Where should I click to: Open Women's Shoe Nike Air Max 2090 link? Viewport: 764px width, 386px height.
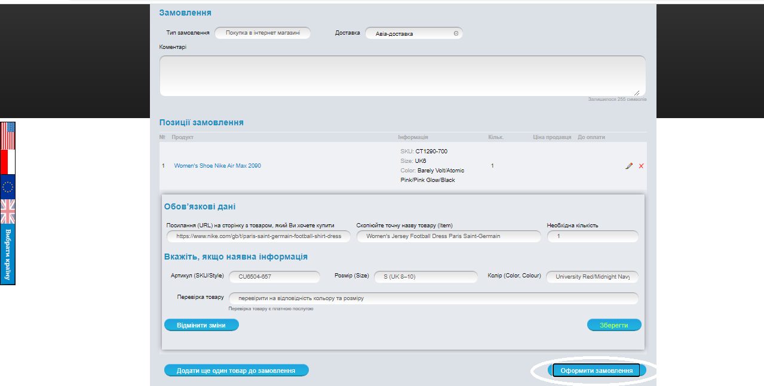217,166
